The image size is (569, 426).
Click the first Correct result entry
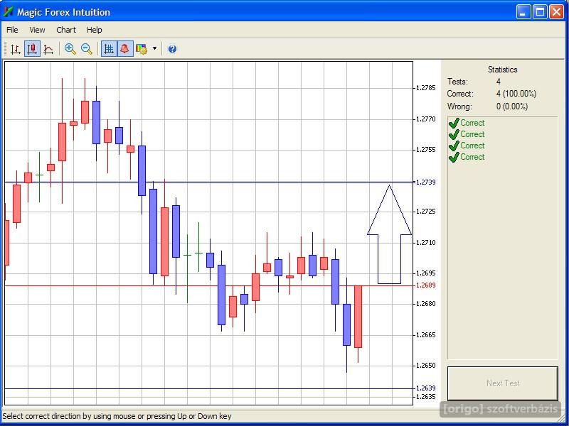click(467, 123)
